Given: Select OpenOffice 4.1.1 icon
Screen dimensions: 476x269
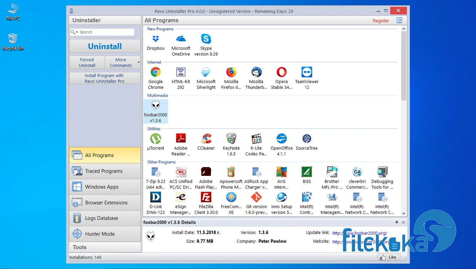Looking at the screenshot, I should tap(281, 139).
